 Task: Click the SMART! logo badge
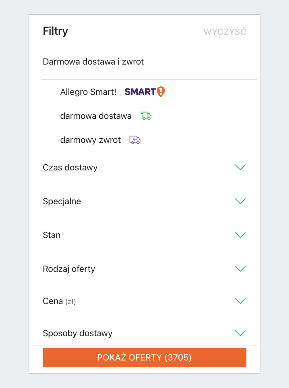[x=144, y=92]
